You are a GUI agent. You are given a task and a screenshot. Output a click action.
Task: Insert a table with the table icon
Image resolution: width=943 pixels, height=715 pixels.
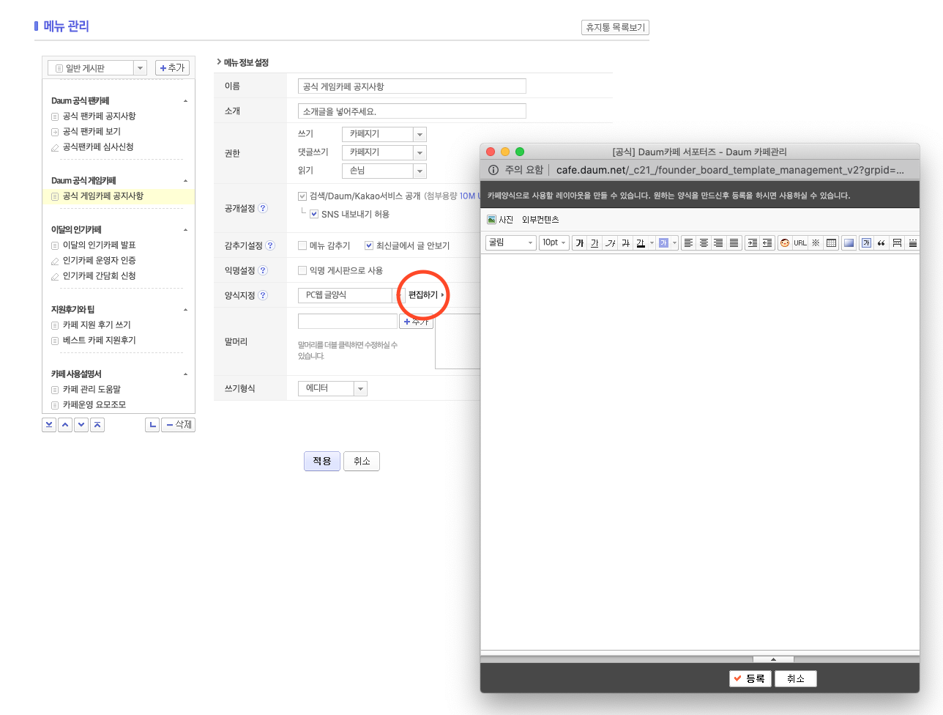pyautogui.click(x=831, y=243)
